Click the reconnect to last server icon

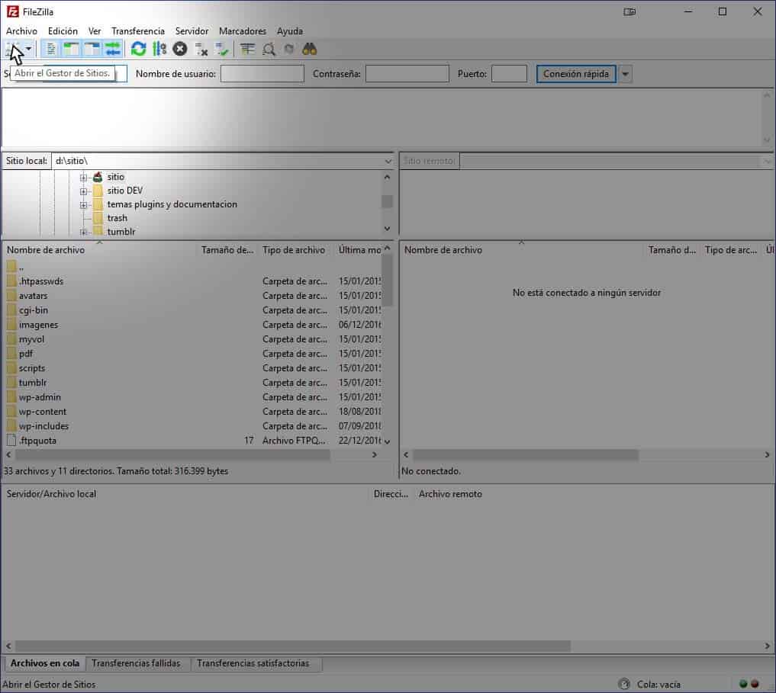[x=222, y=49]
